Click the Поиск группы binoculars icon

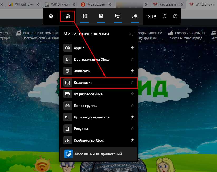click(x=67, y=106)
